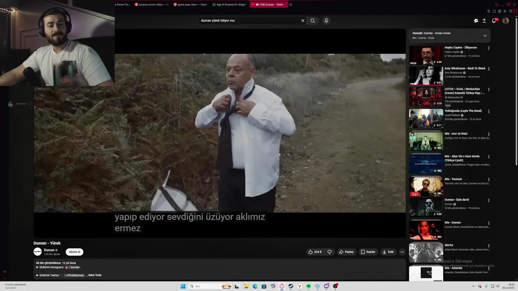Play Amy Winehouse - Back To Black thumbnail
This screenshot has height=291, width=518.
(426, 76)
